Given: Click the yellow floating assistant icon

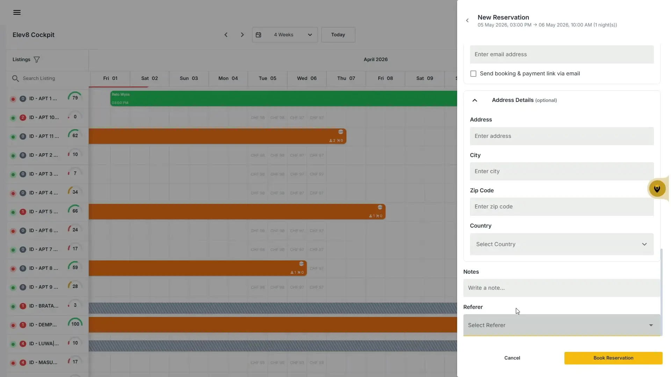Looking at the screenshot, I should coord(657,189).
